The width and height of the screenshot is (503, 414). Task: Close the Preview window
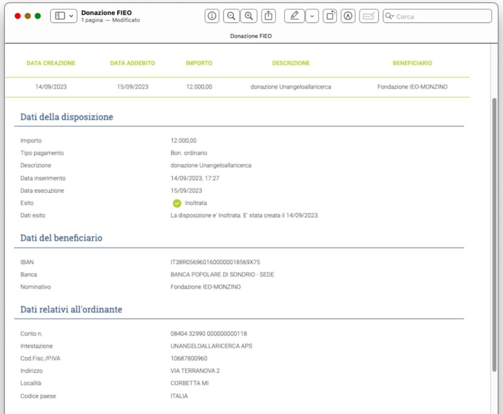18,16
